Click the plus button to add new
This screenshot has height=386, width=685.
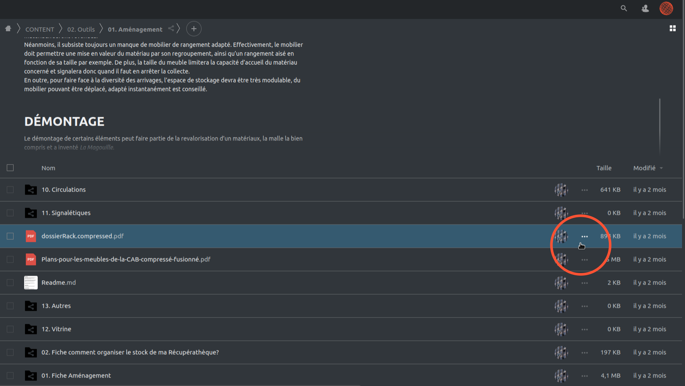pos(193,29)
